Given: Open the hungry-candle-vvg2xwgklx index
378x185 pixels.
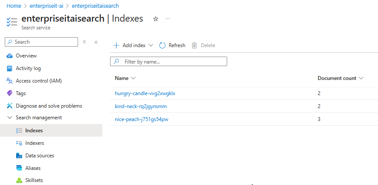Looking at the screenshot, I should click(145, 93).
